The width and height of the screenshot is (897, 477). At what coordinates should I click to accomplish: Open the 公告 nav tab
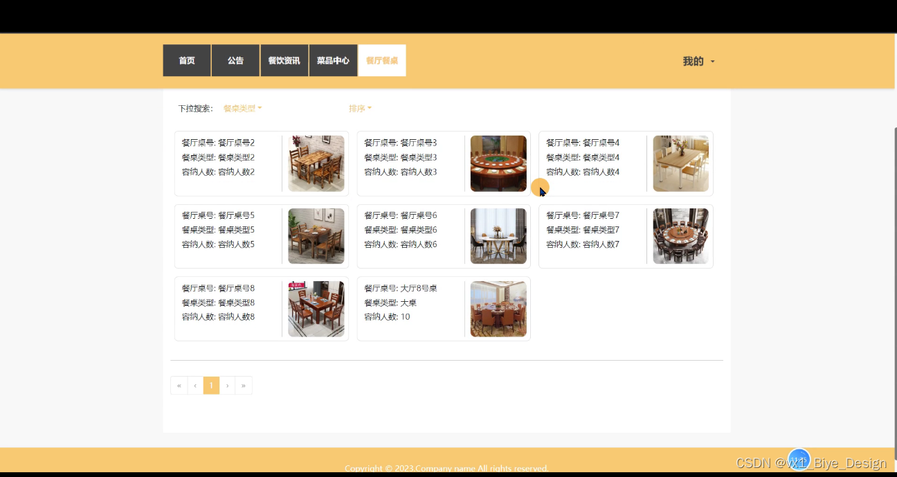(235, 61)
